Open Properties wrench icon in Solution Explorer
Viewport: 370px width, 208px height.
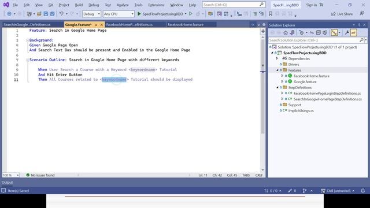(x=347, y=33)
